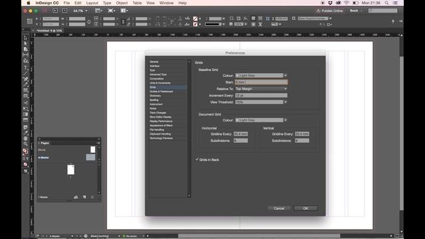Open the View Threshold dropdown
Viewport: 425px width, 239px height.
(261, 102)
